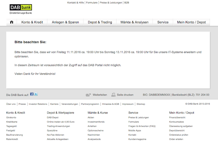Open the Trading-Anwendungen link
This screenshot has width=218, height=159.
58,126
